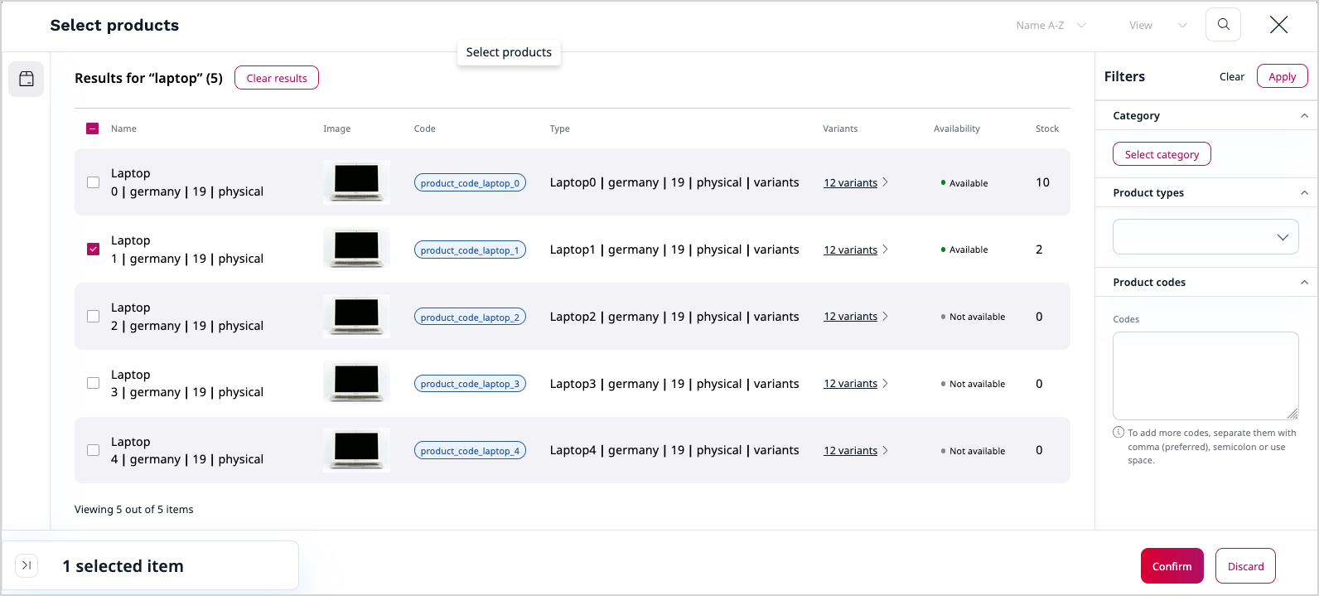This screenshot has width=1319, height=596.
Task: Click the search magnifier icon
Action: 1223,25
